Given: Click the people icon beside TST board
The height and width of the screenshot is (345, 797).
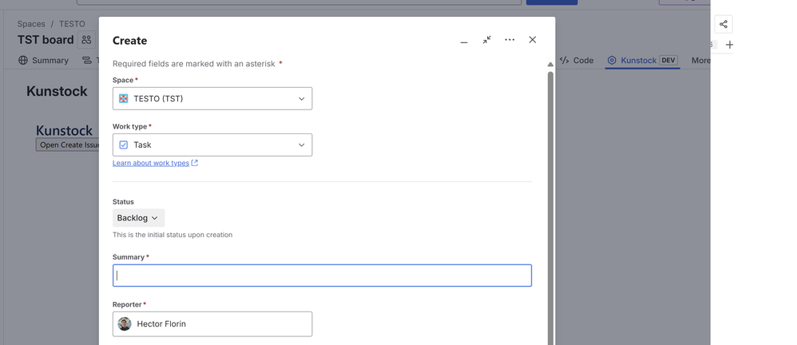Looking at the screenshot, I should coord(86,40).
